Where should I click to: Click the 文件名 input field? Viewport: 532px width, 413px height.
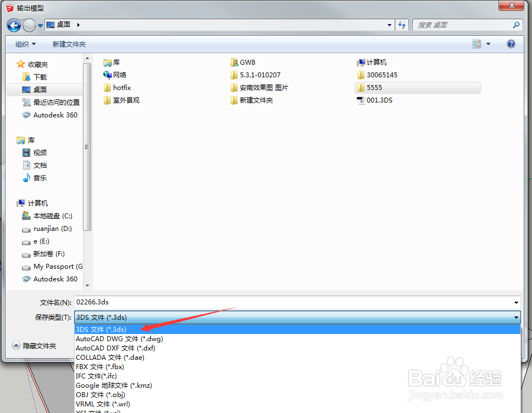pos(293,302)
